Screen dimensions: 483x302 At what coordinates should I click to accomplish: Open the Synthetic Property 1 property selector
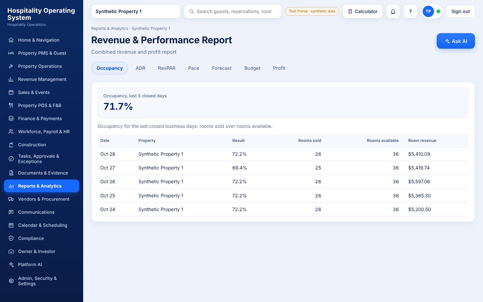click(x=136, y=11)
